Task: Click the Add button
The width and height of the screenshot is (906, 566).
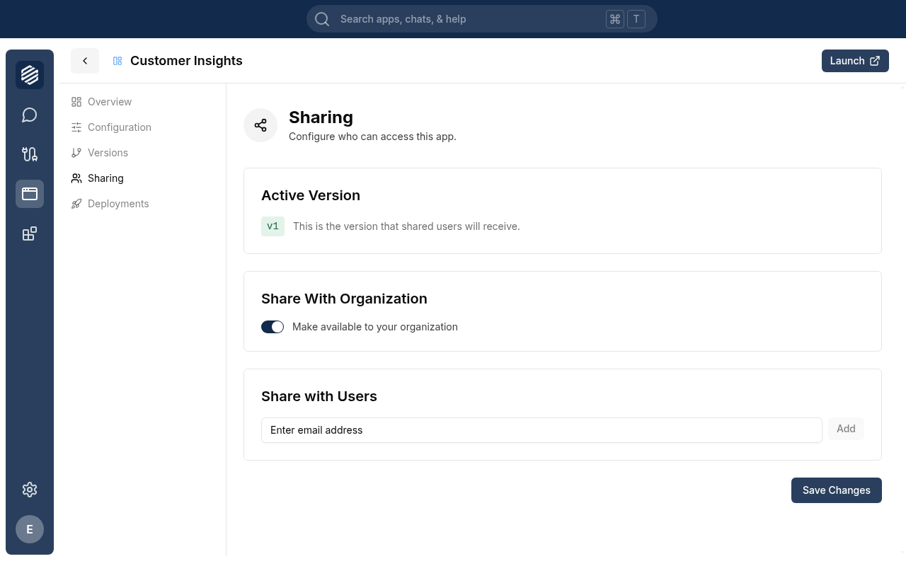Action: click(846, 429)
